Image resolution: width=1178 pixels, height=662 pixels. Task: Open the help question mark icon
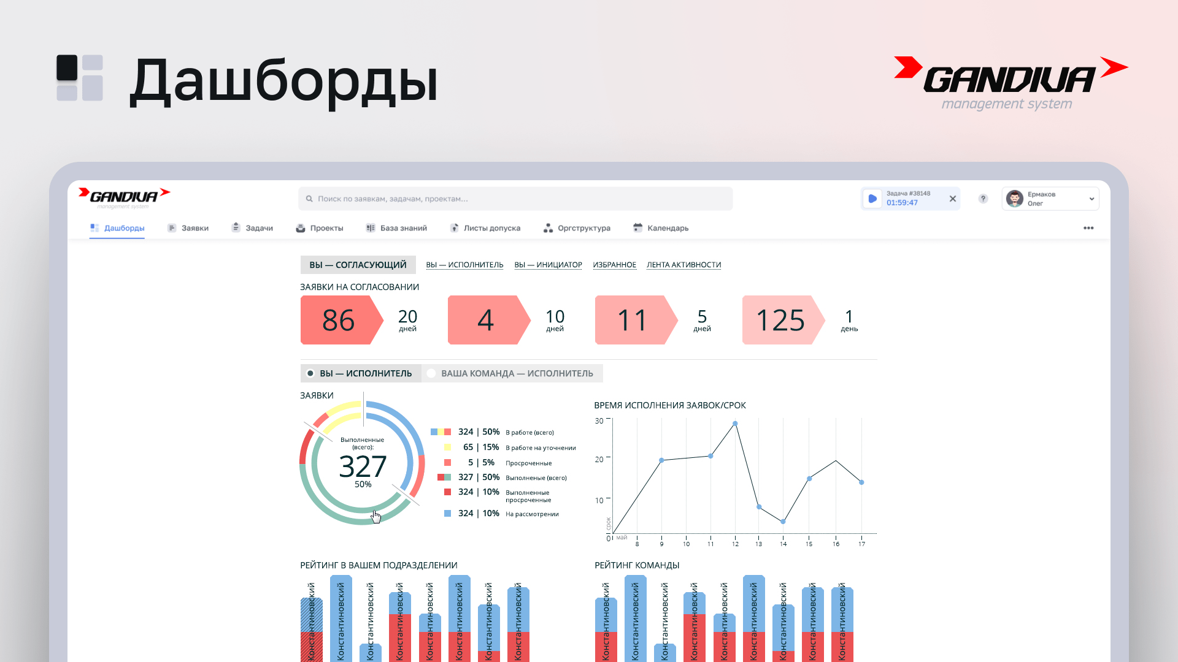click(983, 199)
